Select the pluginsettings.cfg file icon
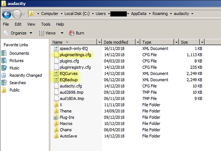221x151 pixels. 56,55
